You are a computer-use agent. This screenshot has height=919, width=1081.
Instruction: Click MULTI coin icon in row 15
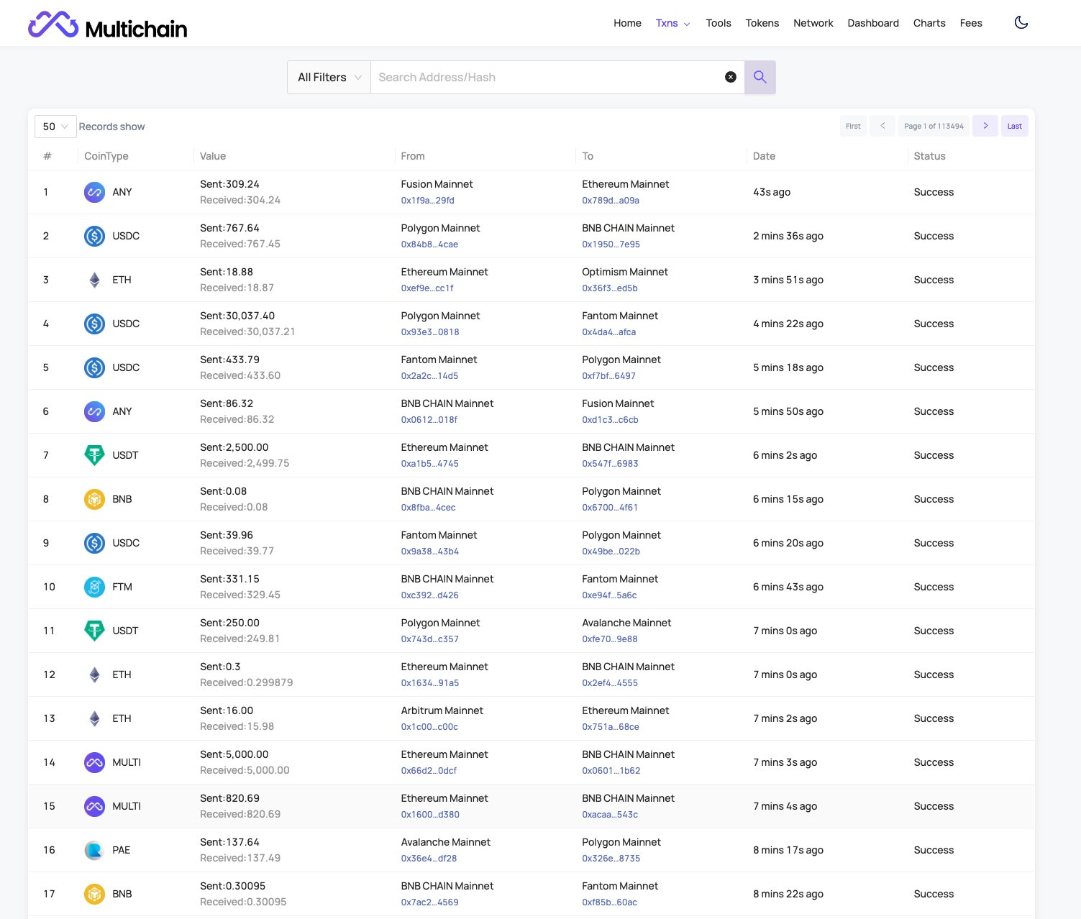pyautogui.click(x=94, y=806)
